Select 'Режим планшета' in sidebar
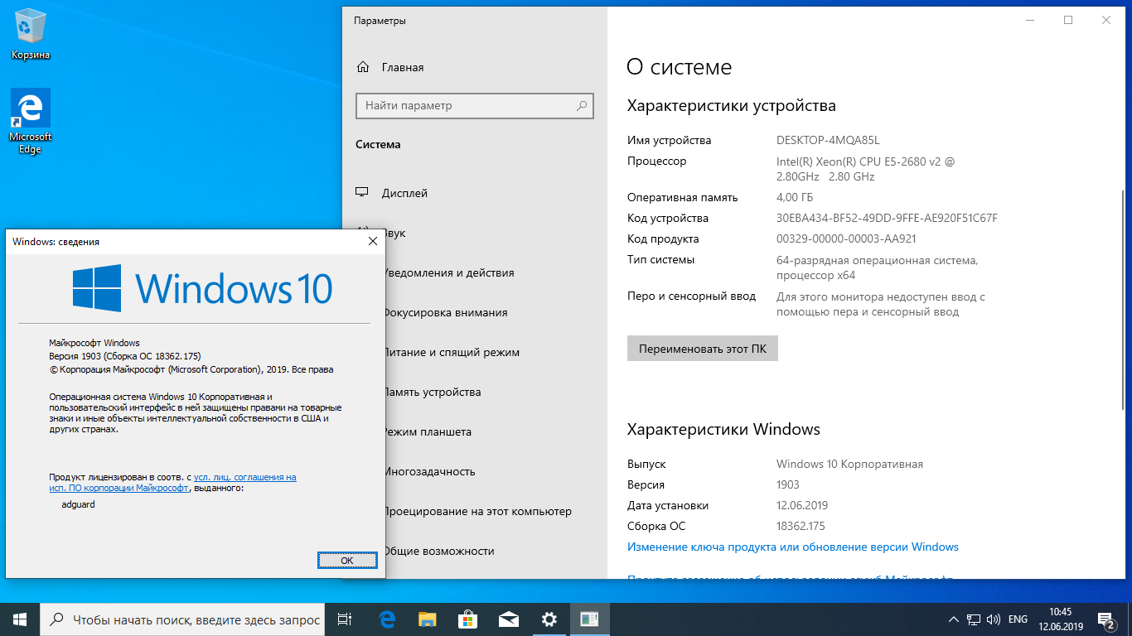 427,431
